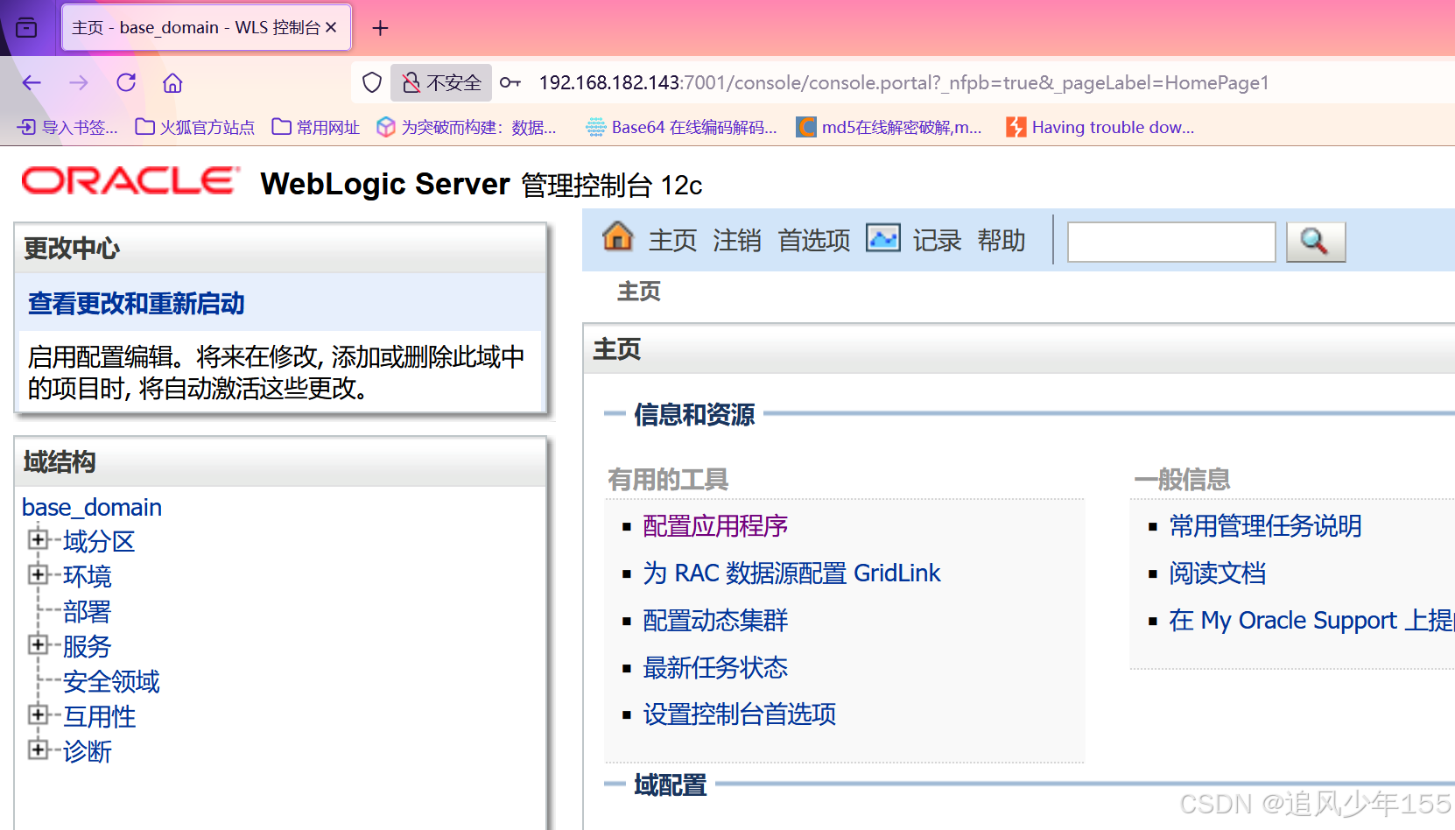Reload the page with refresh icon
The width and height of the screenshot is (1455, 830).
(126, 83)
